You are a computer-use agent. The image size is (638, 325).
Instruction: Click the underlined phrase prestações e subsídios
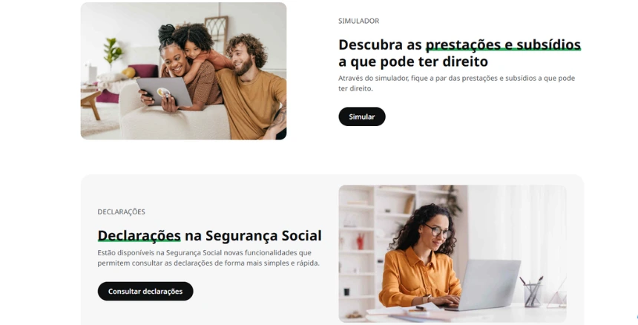(503, 45)
